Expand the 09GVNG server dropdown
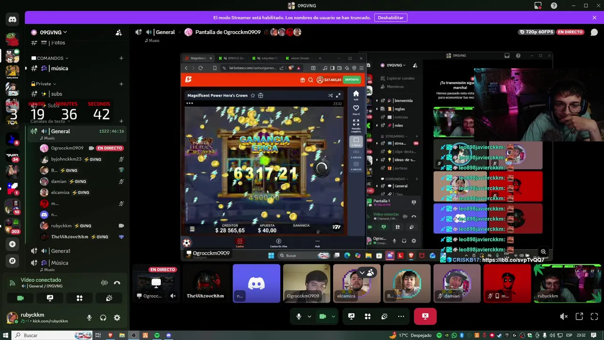This screenshot has width=604, height=340. [x=49, y=33]
